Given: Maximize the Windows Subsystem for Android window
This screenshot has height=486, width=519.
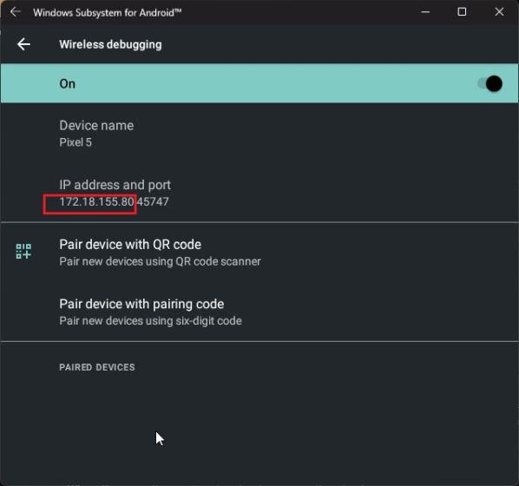Looking at the screenshot, I should (462, 12).
